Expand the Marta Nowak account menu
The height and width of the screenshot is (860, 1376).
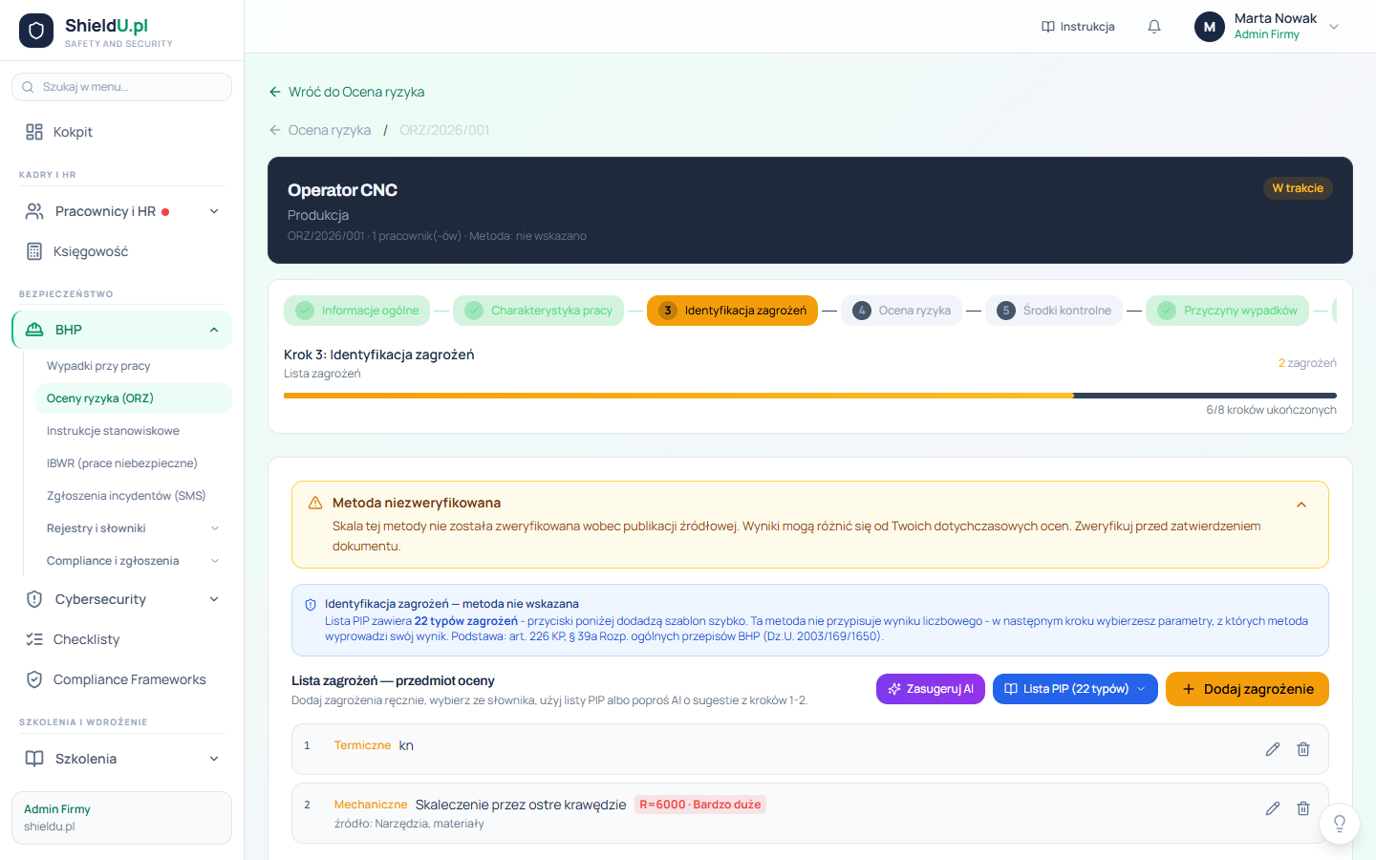(x=1334, y=27)
